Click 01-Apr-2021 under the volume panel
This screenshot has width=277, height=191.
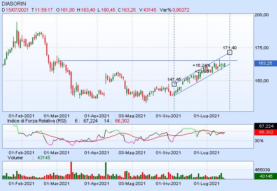click(x=97, y=184)
